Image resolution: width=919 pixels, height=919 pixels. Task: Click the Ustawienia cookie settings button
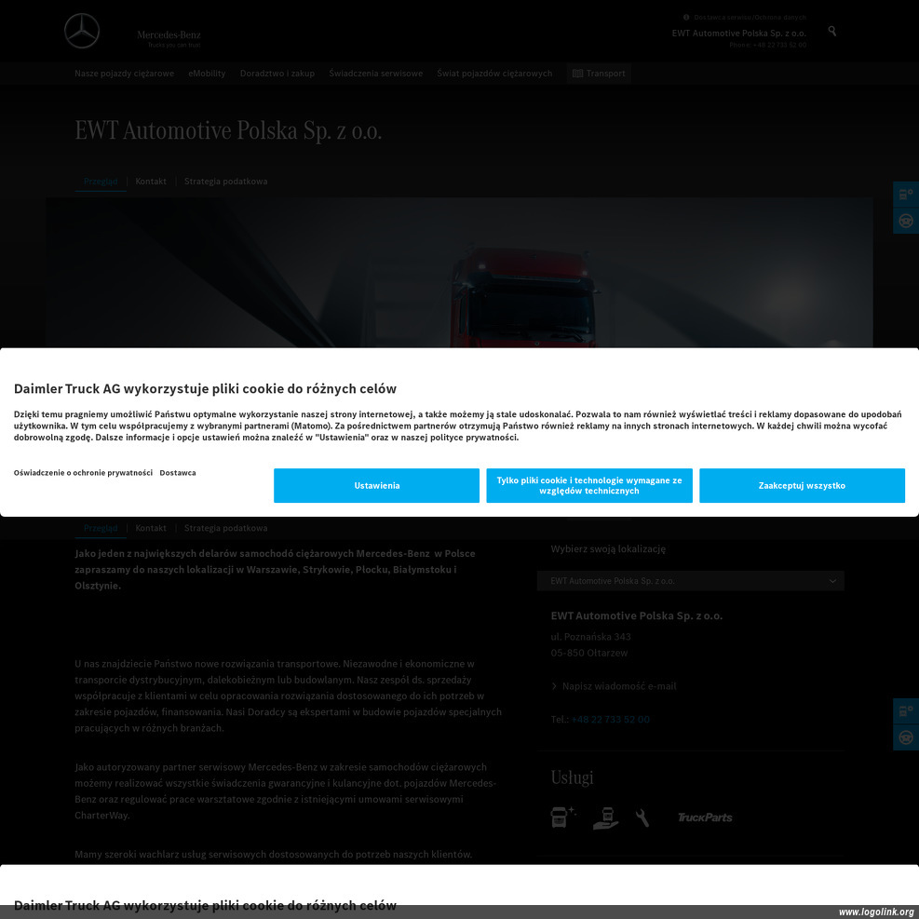coord(376,485)
